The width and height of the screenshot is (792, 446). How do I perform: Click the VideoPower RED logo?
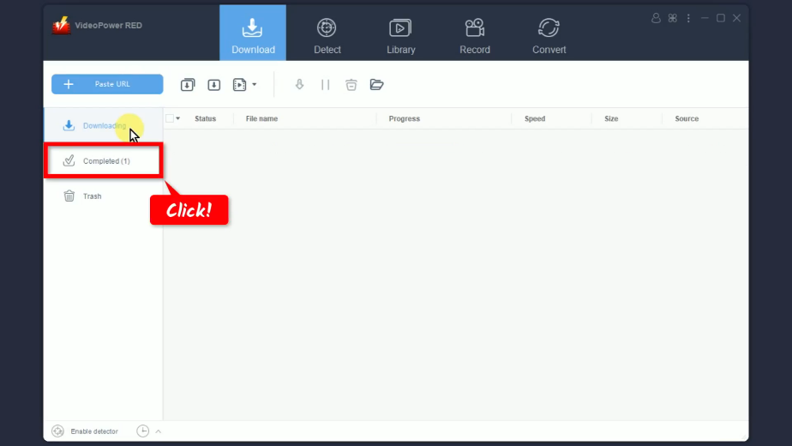pos(61,25)
